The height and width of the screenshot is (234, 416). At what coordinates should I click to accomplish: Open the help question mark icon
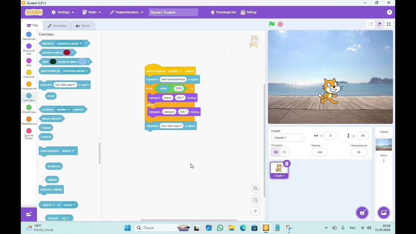pos(389,12)
